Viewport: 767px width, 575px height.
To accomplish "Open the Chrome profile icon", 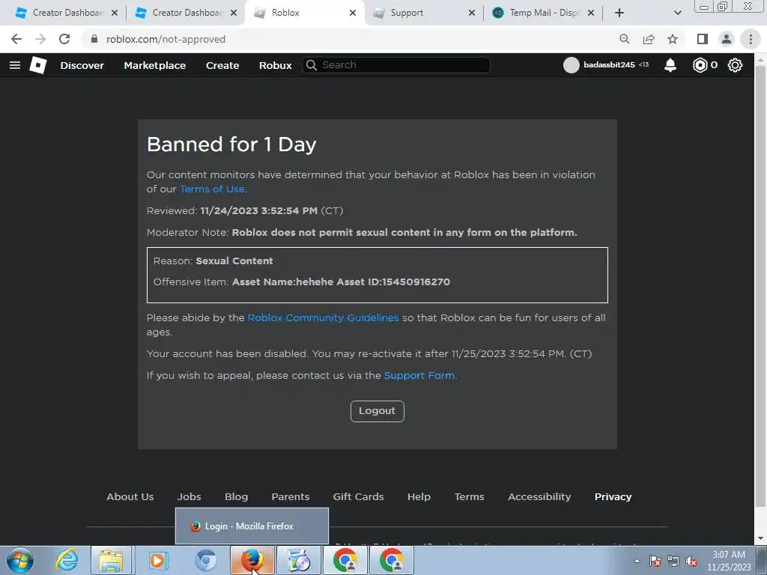I will click(x=727, y=39).
